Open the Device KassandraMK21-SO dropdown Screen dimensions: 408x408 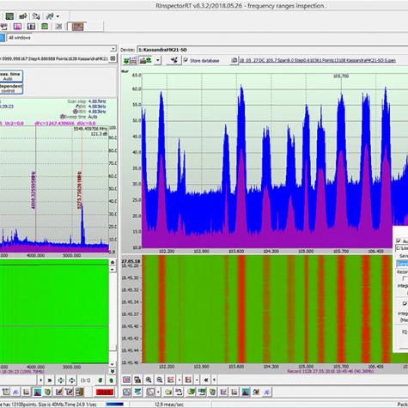pyautogui.click(x=272, y=50)
